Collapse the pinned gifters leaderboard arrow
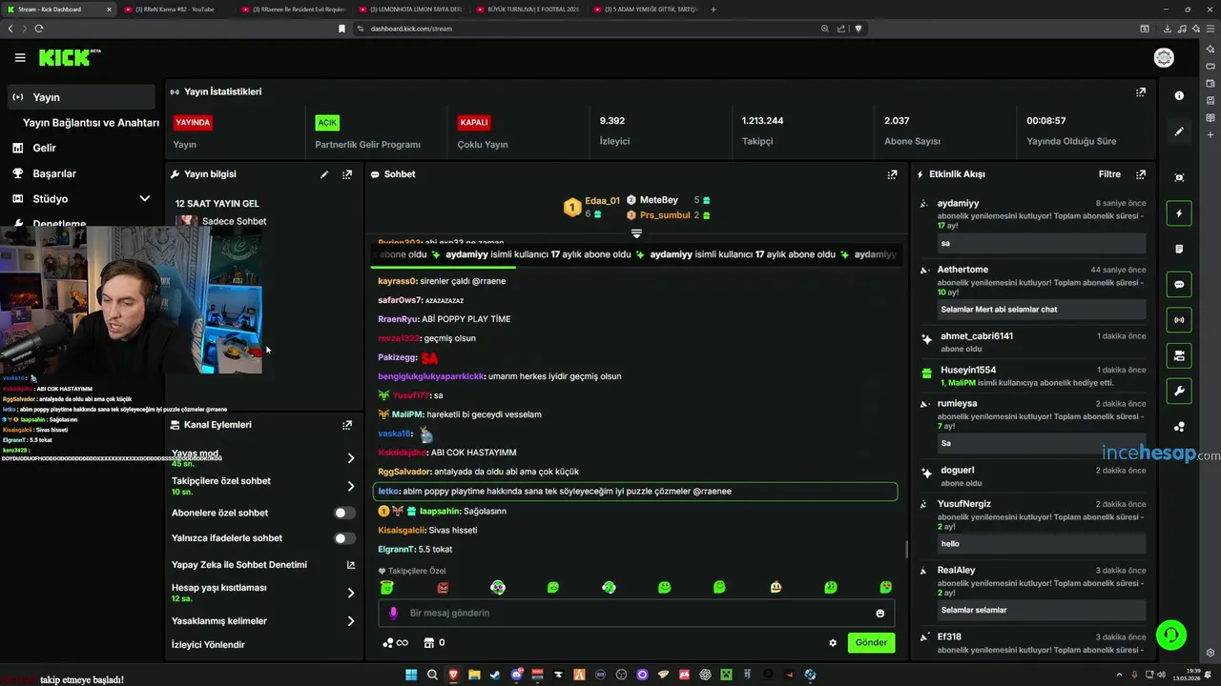Image resolution: width=1221 pixels, height=686 pixels. click(636, 233)
